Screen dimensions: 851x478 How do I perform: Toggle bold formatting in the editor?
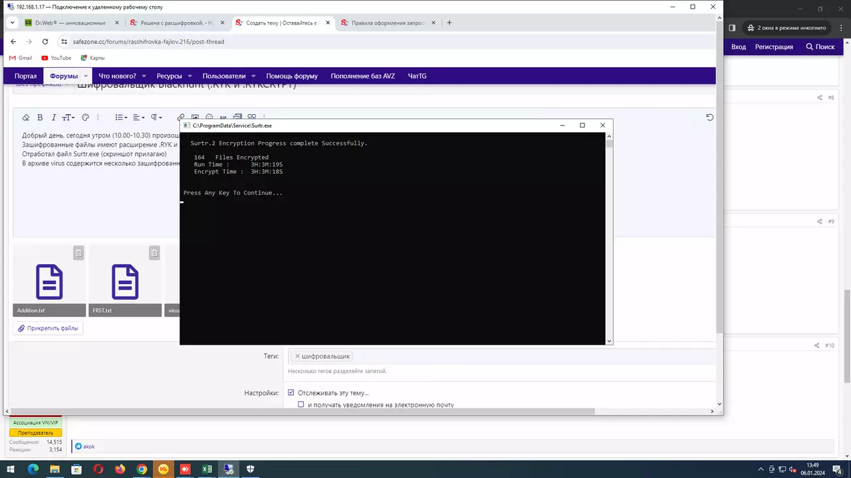40,118
